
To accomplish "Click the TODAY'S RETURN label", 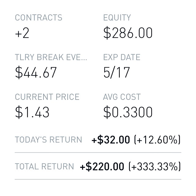I will [x=48, y=140].
